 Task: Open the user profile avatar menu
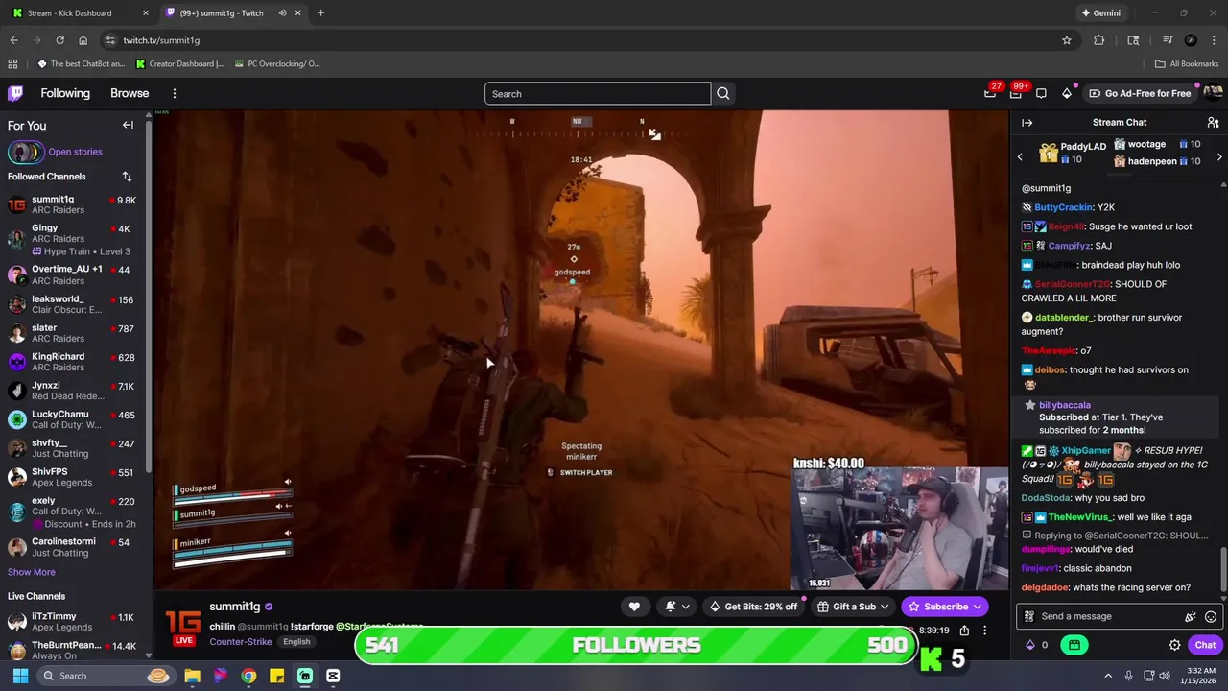click(1213, 93)
